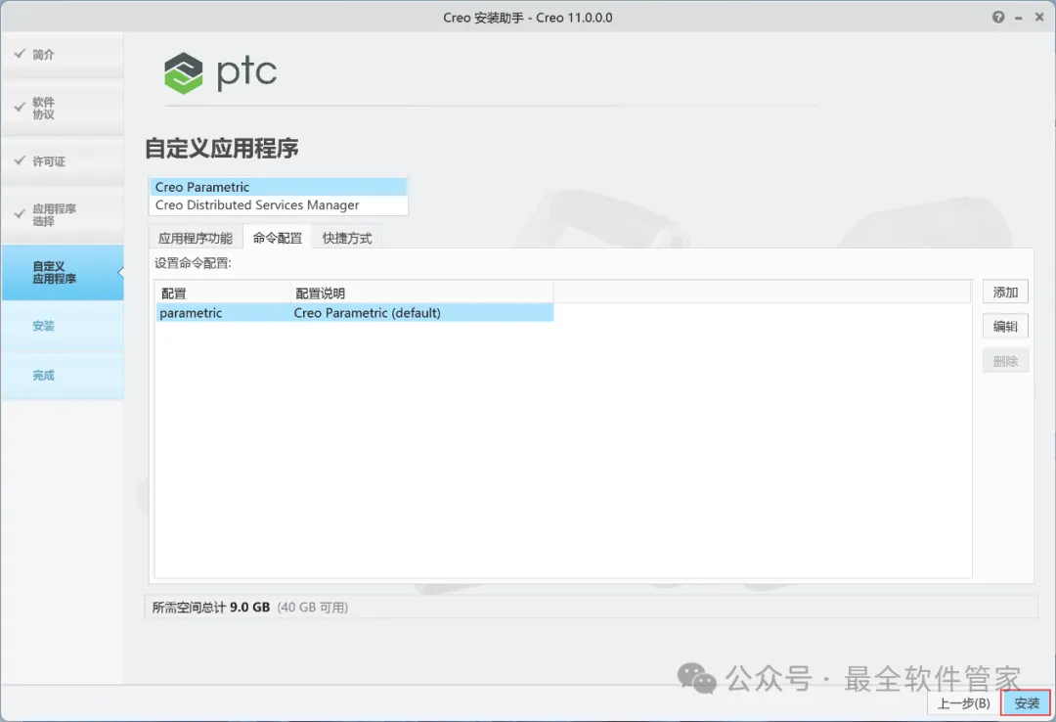The width and height of the screenshot is (1056, 722).
Task: Click the 添加 button
Action: [x=1005, y=292]
